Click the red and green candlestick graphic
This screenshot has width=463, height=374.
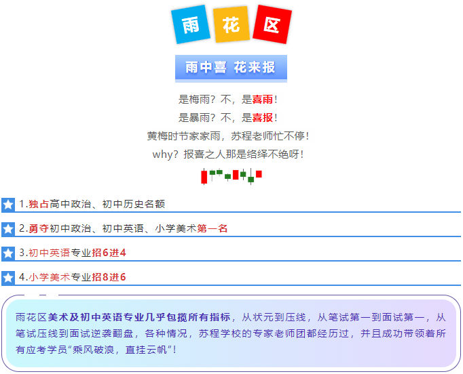tap(231, 175)
